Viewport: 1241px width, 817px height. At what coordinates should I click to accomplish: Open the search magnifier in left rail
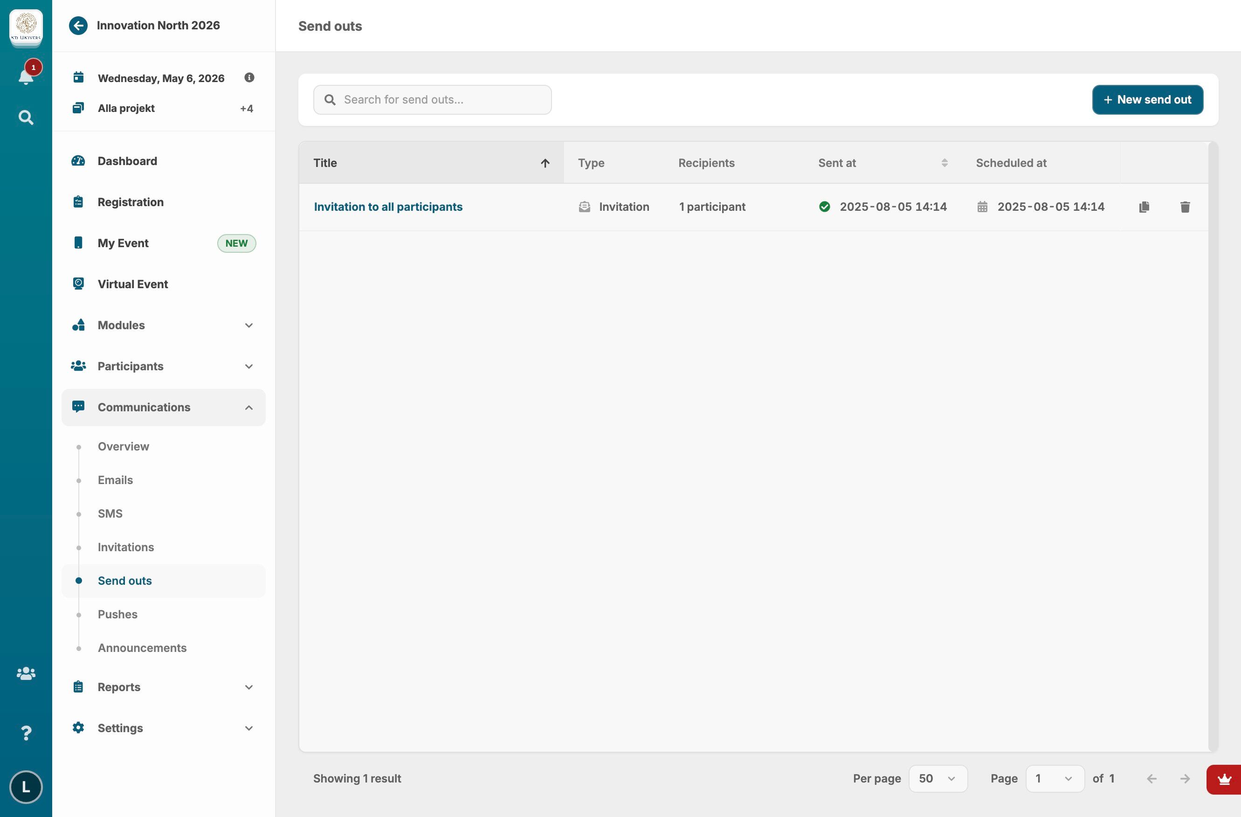click(26, 118)
